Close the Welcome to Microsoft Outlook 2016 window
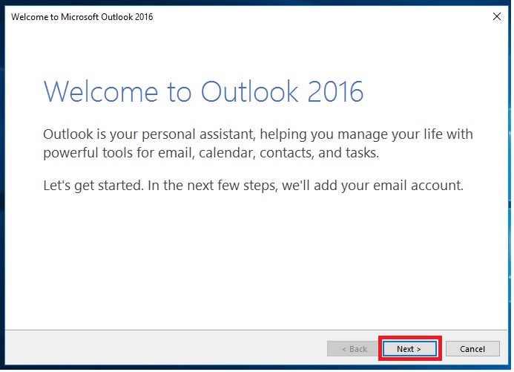514x372 pixels. (x=495, y=16)
